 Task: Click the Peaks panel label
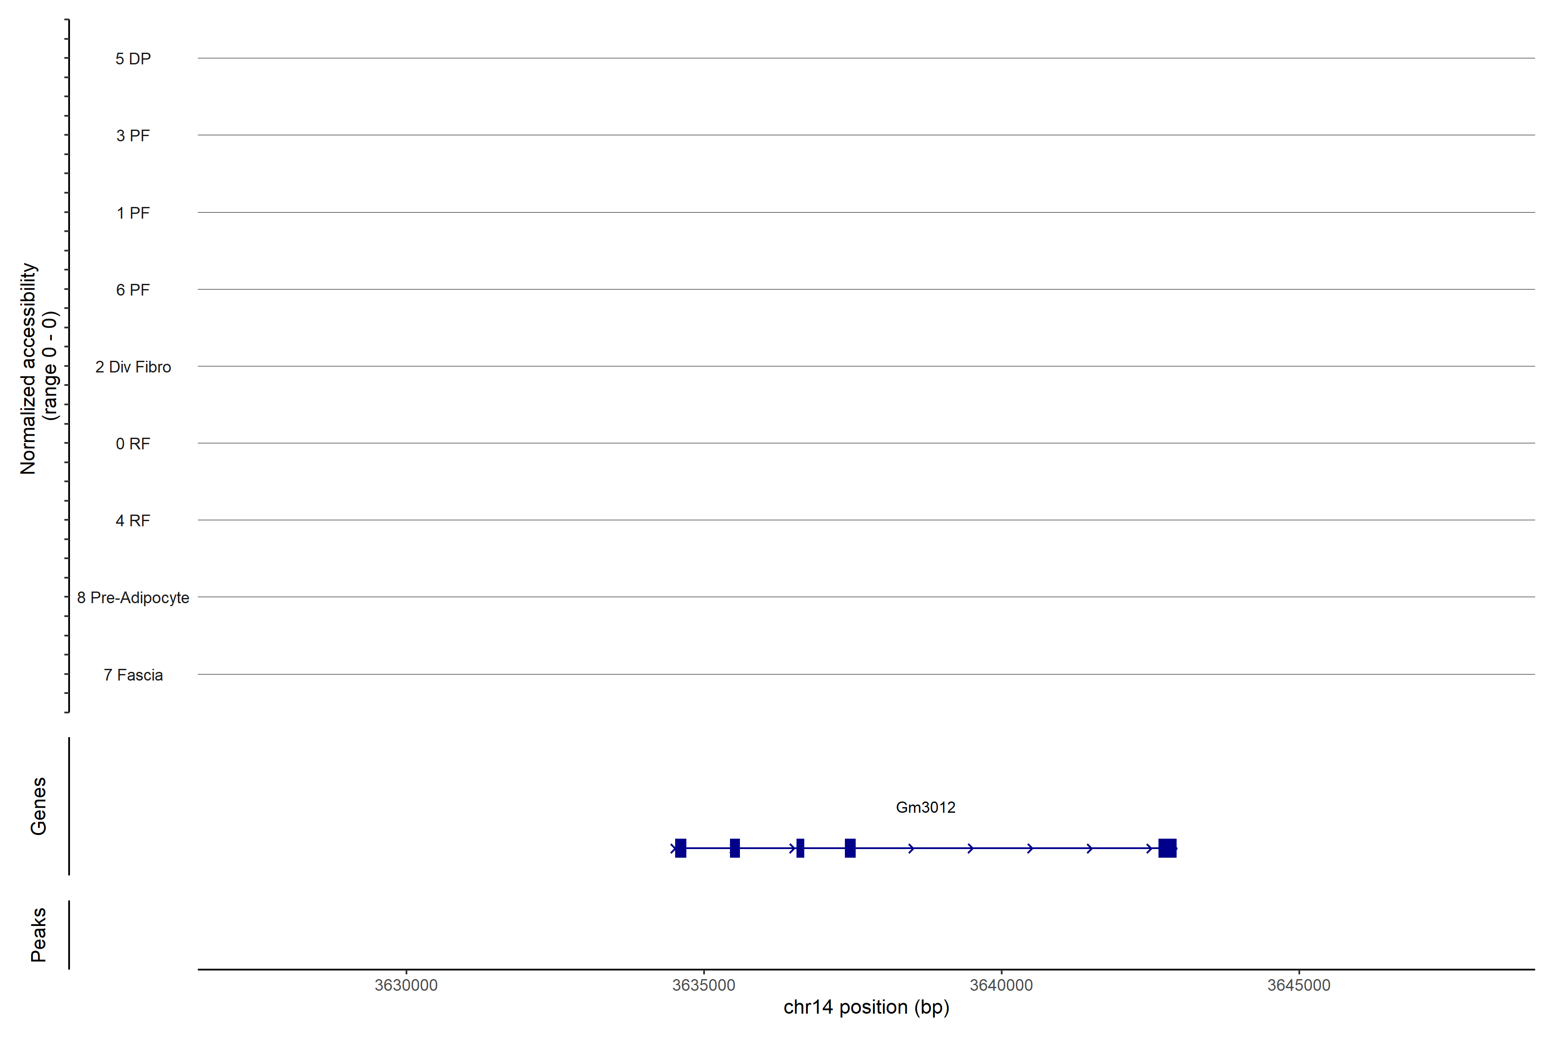click(x=38, y=935)
